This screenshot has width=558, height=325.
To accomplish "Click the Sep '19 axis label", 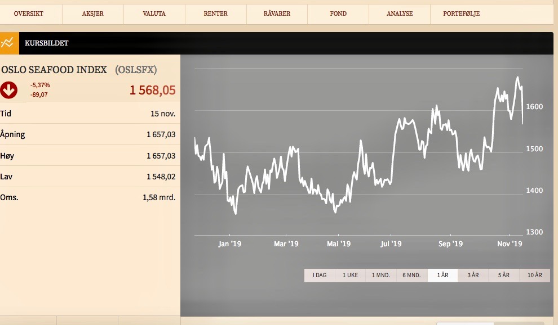I will (450, 244).
